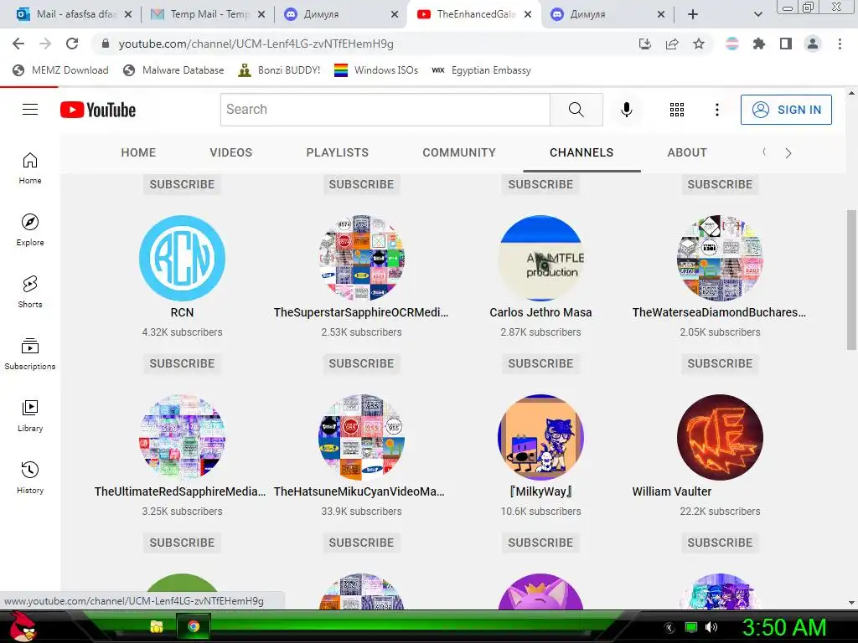Open History in the sidebar
The height and width of the screenshot is (643, 858).
pos(30,478)
